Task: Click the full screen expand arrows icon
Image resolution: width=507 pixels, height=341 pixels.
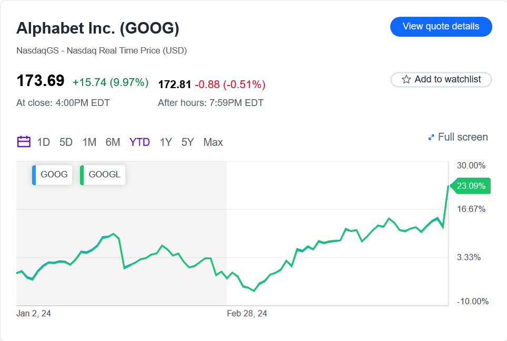Action: click(x=431, y=137)
